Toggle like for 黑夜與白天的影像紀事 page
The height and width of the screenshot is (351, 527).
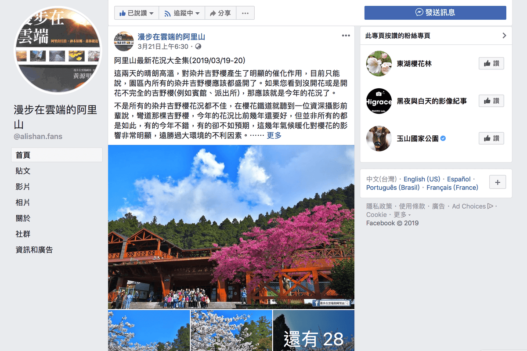click(x=491, y=101)
